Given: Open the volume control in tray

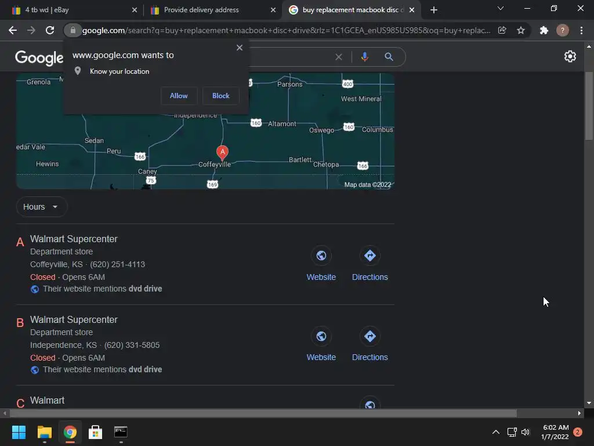Looking at the screenshot, I should [x=526, y=432].
